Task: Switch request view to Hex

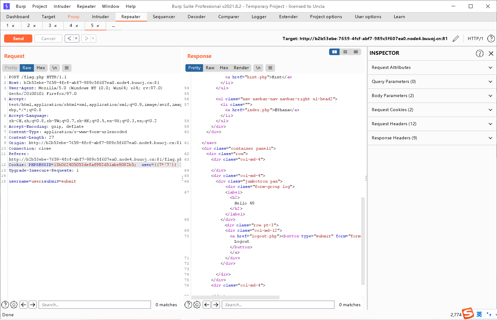Action: point(41,68)
